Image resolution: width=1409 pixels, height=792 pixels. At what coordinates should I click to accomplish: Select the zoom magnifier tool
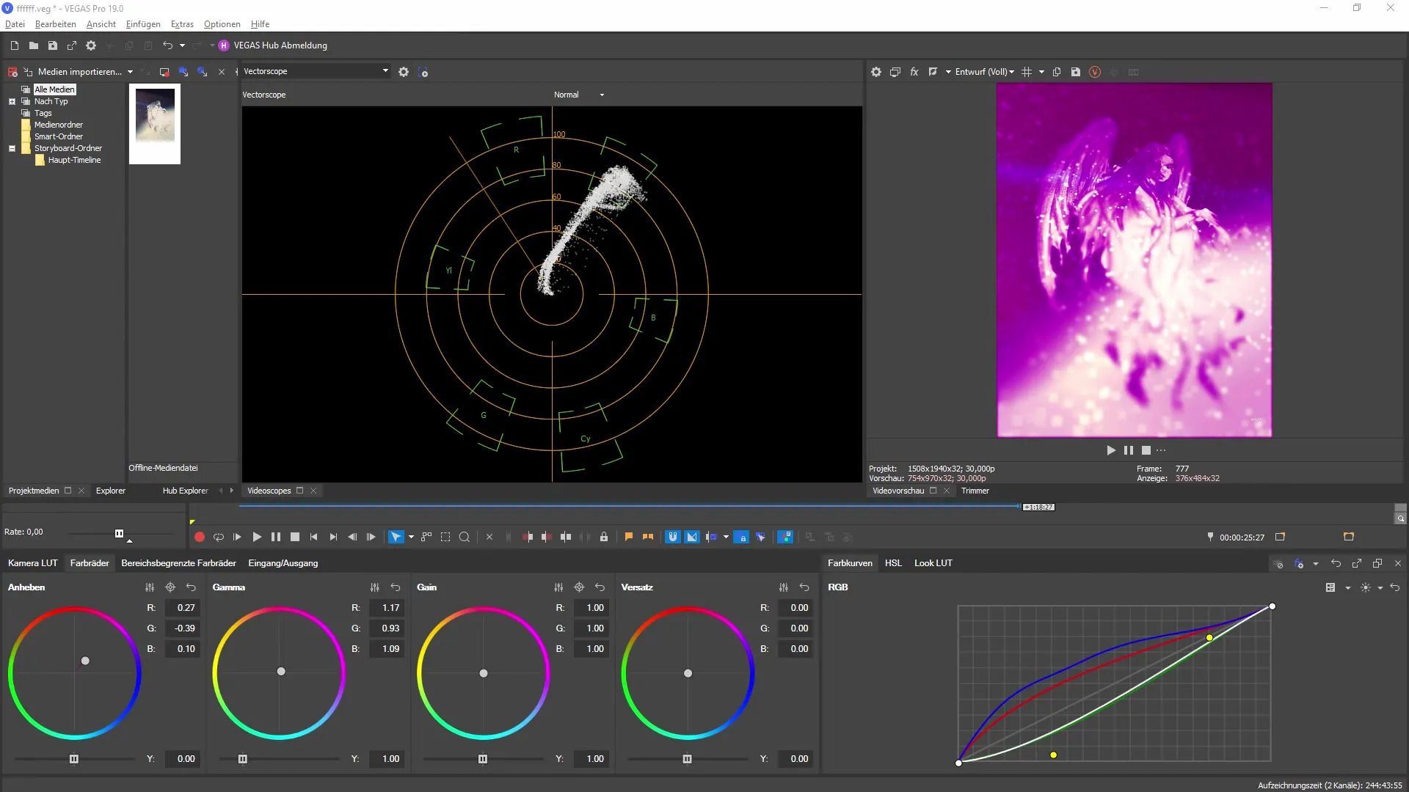click(x=465, y=538)
